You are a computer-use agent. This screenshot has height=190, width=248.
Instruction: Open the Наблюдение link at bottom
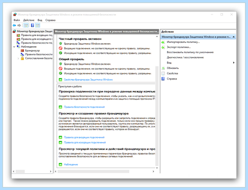(x=71, y=164)
